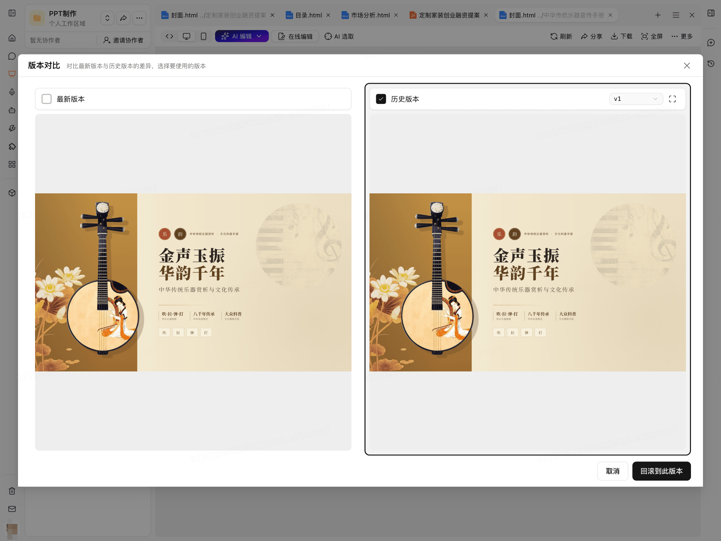Close the 版本对比 dialog
The image size is (721, 541).
(687, 66)
